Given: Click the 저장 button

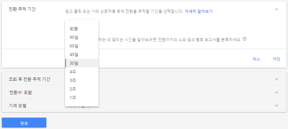Looking at the screenshot, I should click(x=277, y=59).
